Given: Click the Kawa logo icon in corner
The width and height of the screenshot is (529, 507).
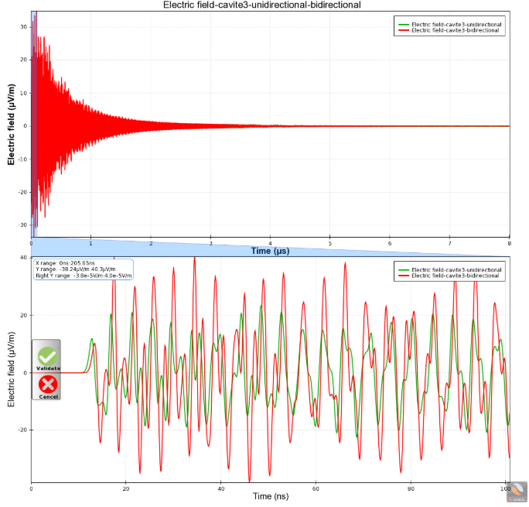Looking at the screenshot, I should [517, 492].
